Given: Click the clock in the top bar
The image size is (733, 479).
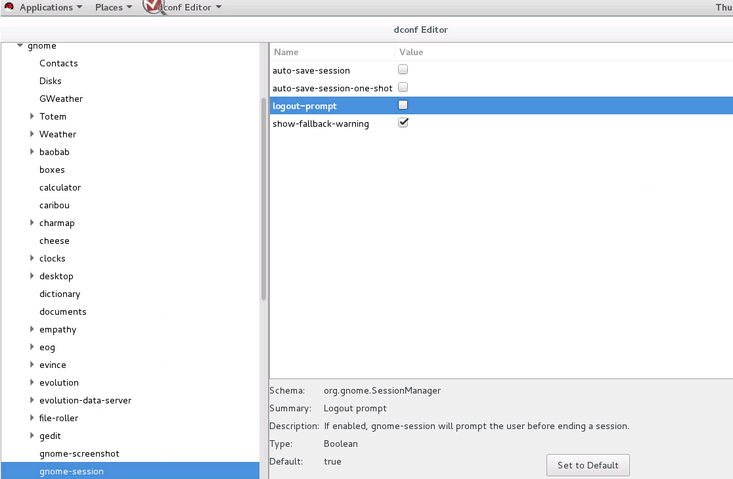Looking at the screenshot, I should 724,7.
